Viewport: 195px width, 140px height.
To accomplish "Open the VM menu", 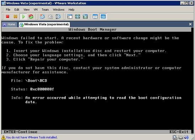I will click(36, 10).
